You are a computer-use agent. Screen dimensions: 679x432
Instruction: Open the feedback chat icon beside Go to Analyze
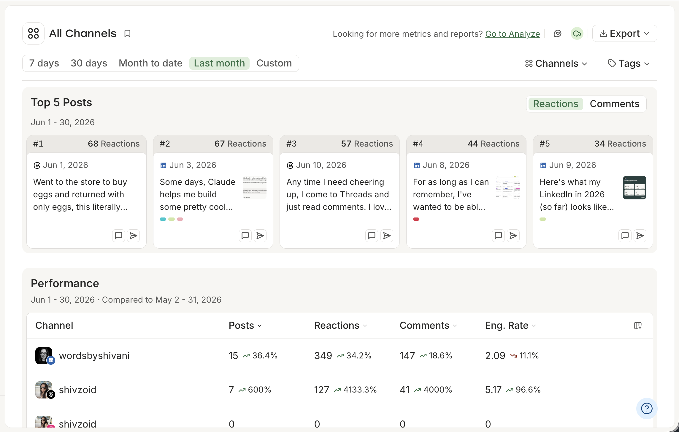tap(558, 34)
